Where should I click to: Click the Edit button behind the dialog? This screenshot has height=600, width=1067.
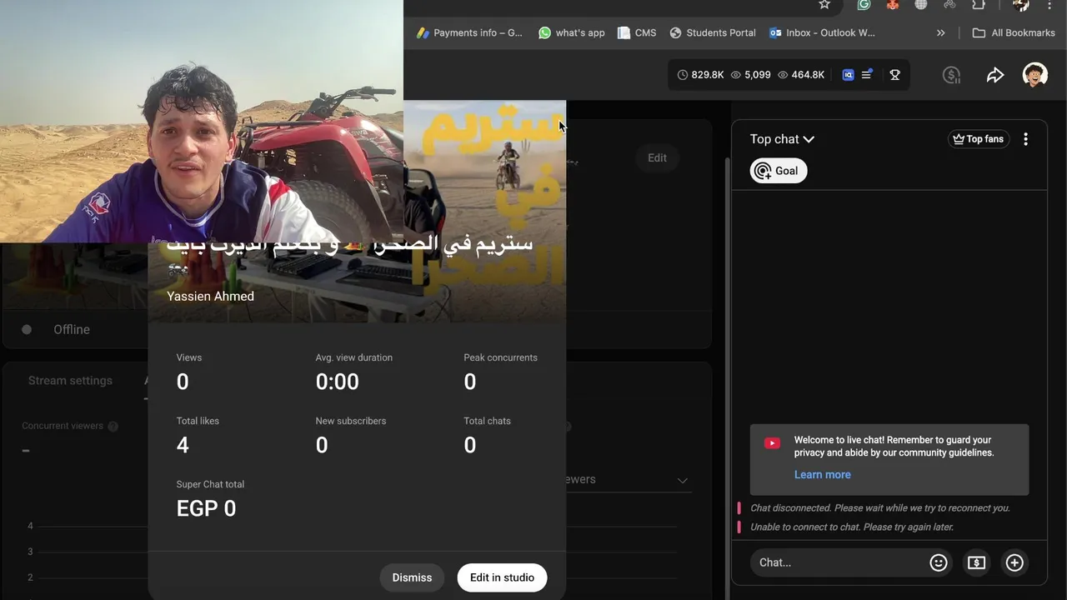pos(657,157)
